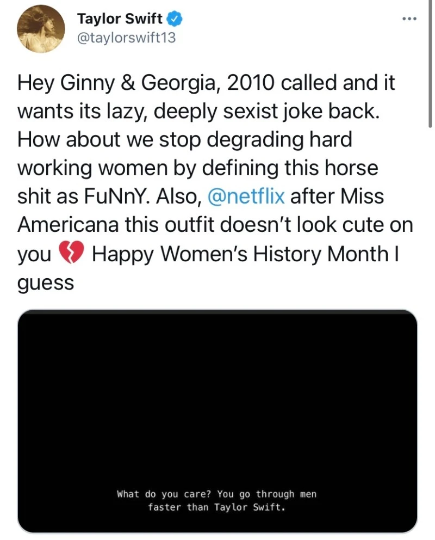The image size is (435, 540).
Task: Follow the @netflix mention link
Action: (246, 197)
